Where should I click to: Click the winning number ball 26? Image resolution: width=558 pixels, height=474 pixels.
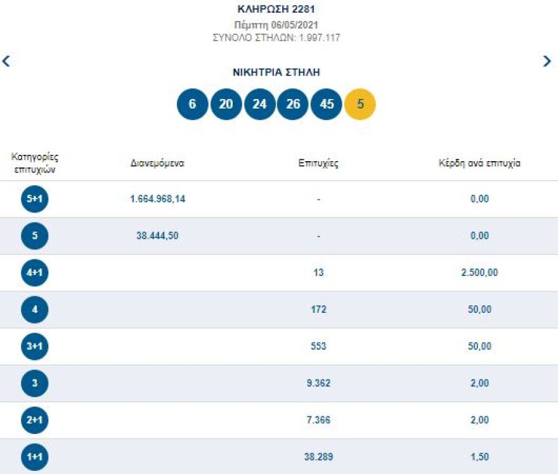pos(292,103)
